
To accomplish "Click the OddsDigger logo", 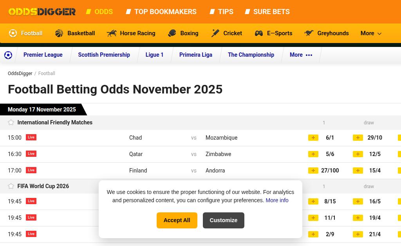I will tap(42, 12).
